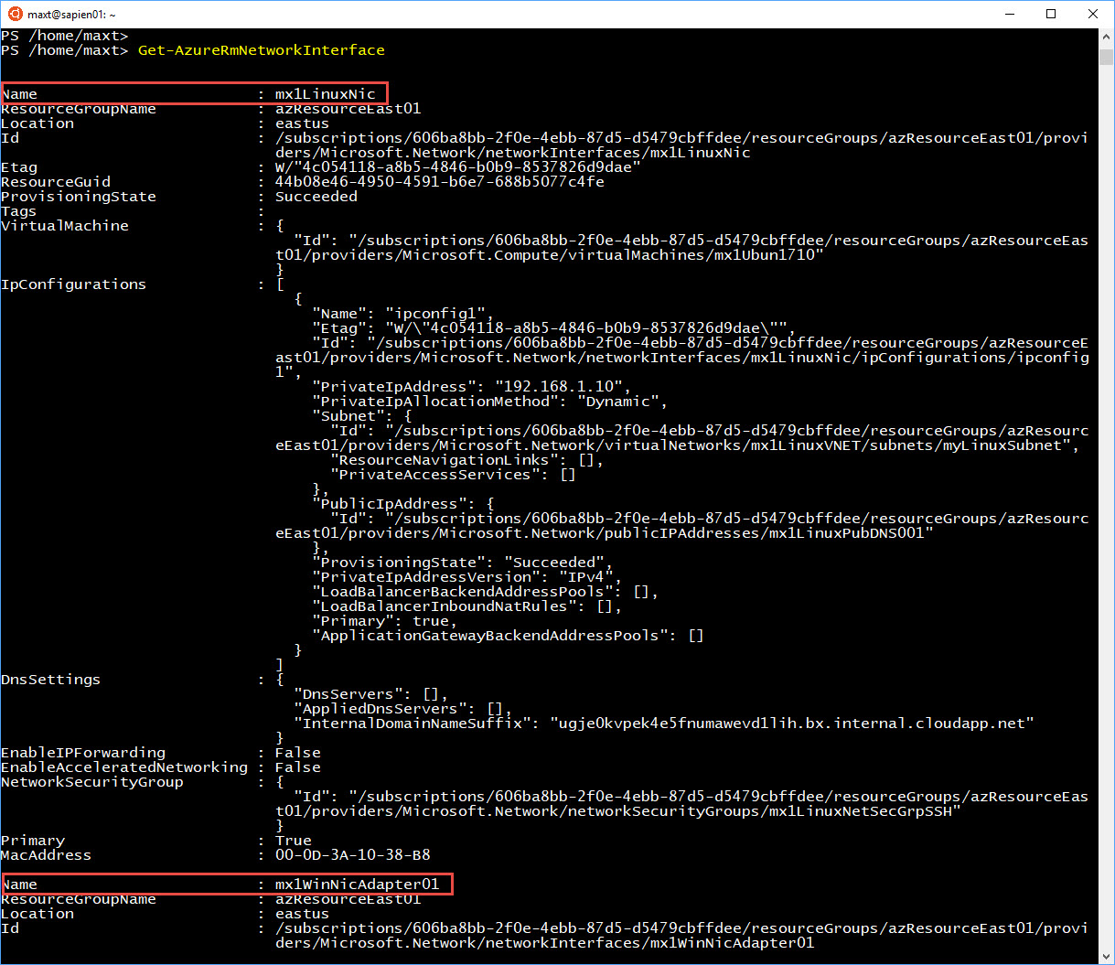The width and height of the screenshot is (1115, 965).
Task: Click the first Location value eastus
Action: pos(302,123)
